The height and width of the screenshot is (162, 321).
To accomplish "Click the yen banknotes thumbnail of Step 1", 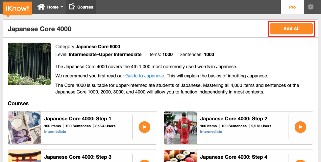I will click(x=25, y=128).
